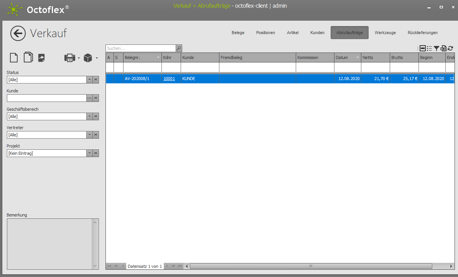Screen dimensions: 458x277
Task: Export the table with the XLS icon
Action: (443, 48)
